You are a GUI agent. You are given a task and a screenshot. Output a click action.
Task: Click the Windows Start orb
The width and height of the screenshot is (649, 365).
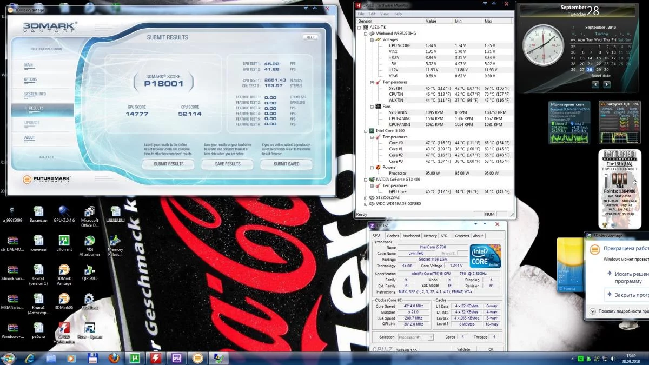[x=9, y=358]
